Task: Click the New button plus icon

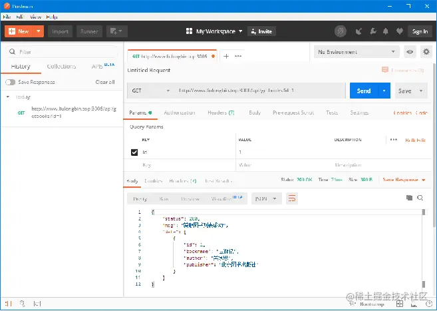Action: tap(12, 31)
